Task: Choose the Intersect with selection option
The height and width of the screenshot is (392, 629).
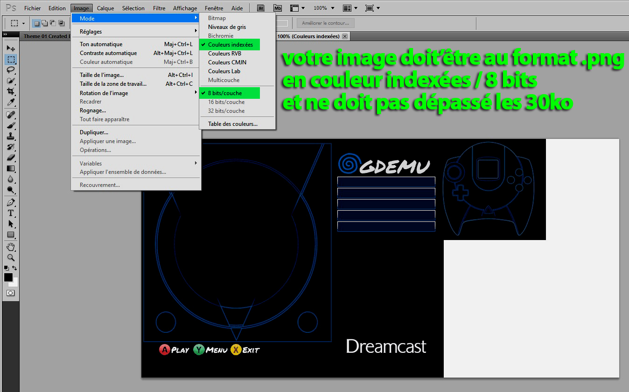Action: coord(61,23)
